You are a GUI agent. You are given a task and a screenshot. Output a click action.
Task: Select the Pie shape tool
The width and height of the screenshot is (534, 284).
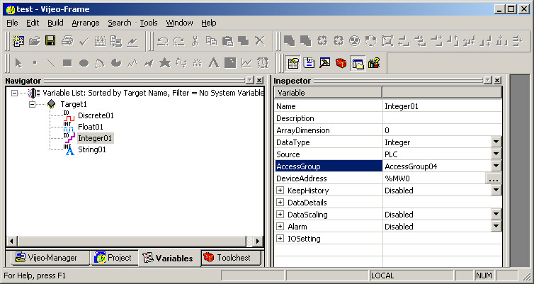(x=116, y=62)
